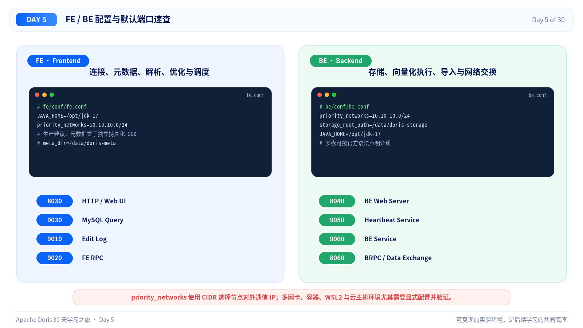Click the 8030 port badge

click(x=55, y=201)
